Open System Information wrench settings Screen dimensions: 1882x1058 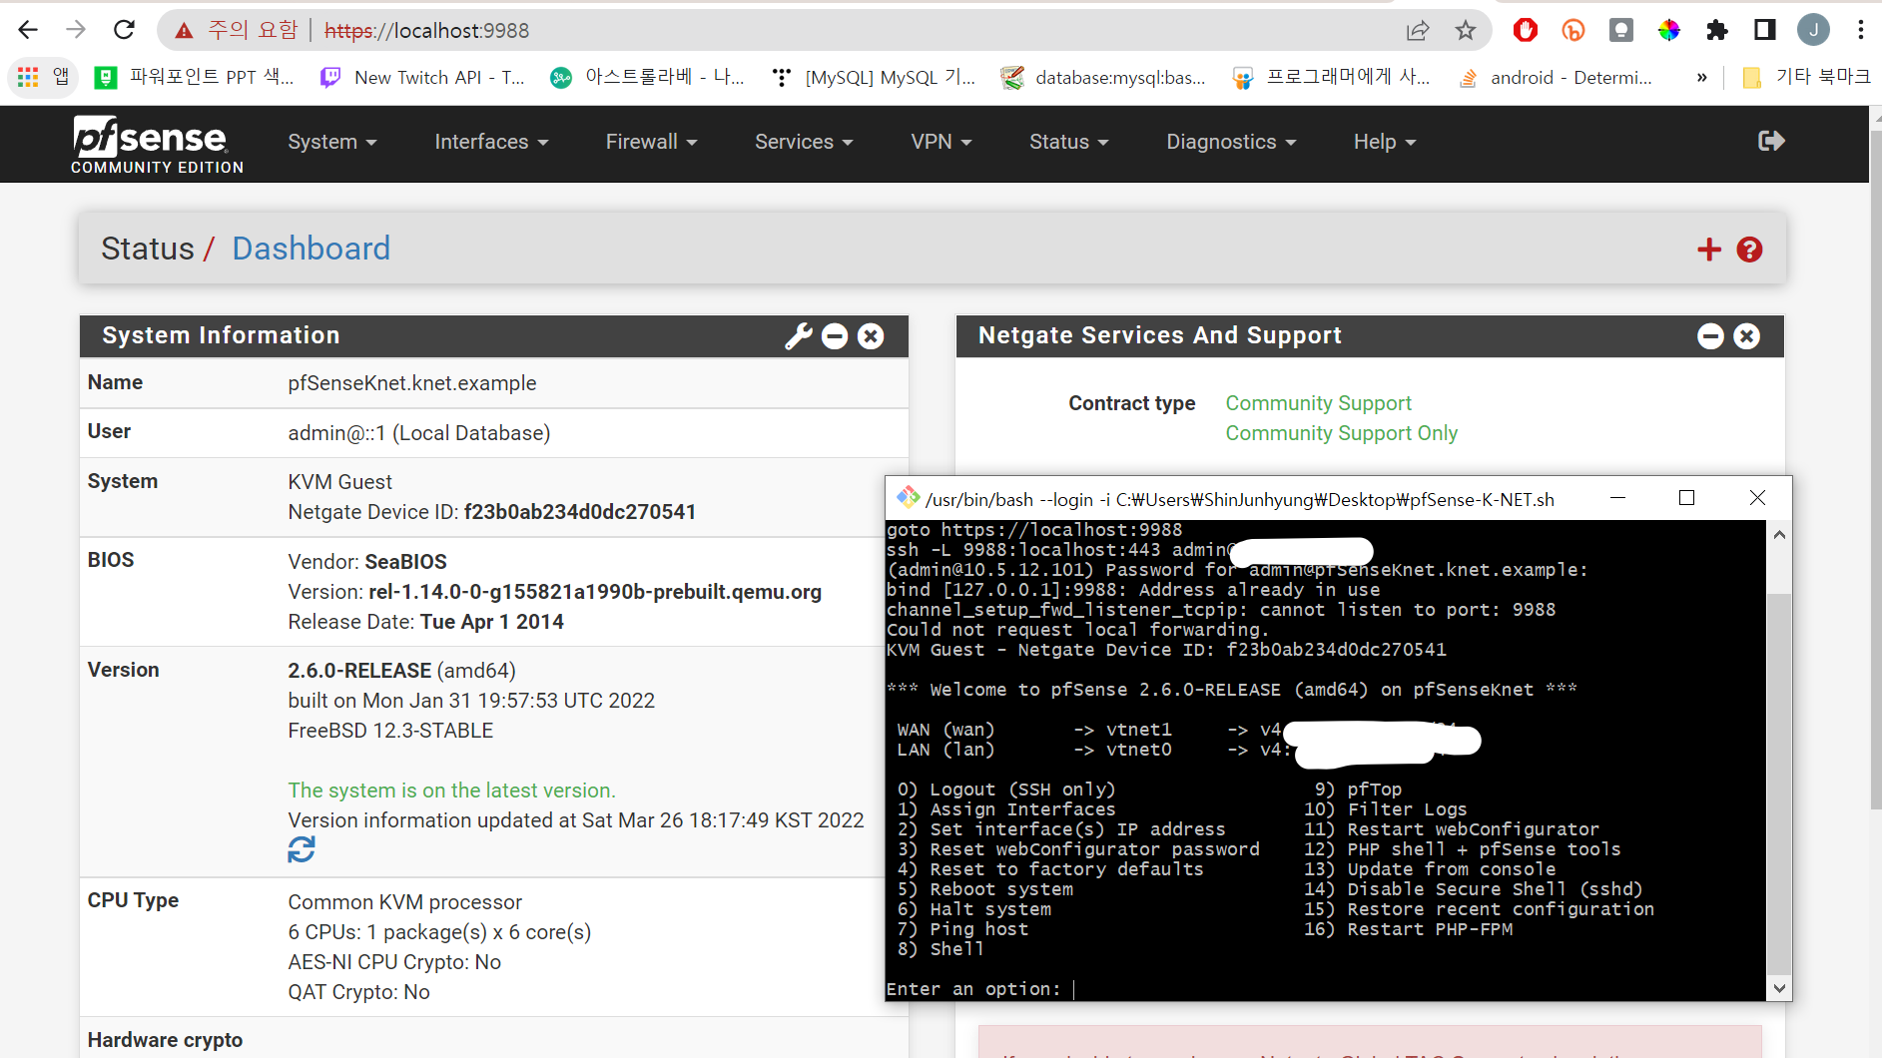point(799,336)
